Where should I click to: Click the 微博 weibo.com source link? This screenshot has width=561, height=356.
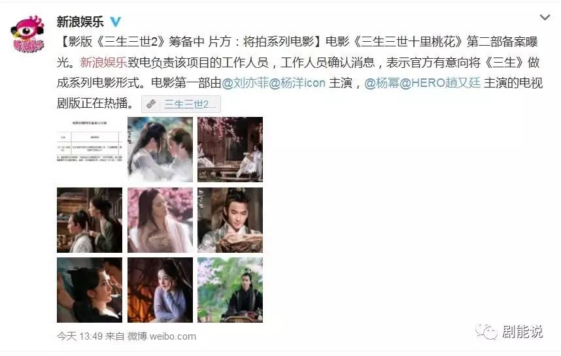(162, 336)
